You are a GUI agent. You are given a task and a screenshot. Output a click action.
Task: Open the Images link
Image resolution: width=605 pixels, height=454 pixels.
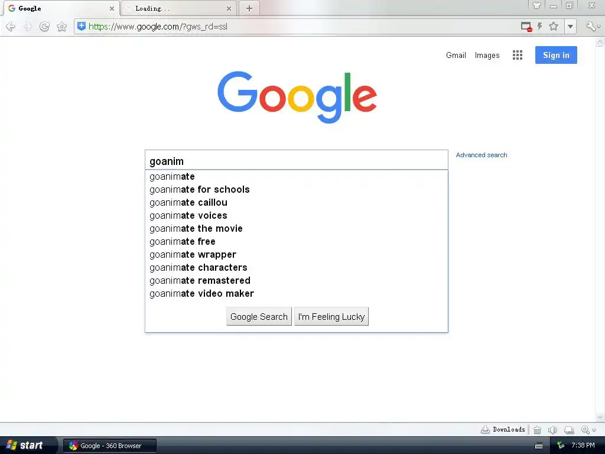pyautogui.click(x=487, y=55)
